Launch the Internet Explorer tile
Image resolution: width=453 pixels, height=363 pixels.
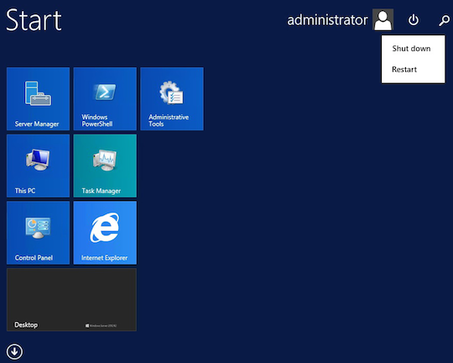[x=105, y=233]
